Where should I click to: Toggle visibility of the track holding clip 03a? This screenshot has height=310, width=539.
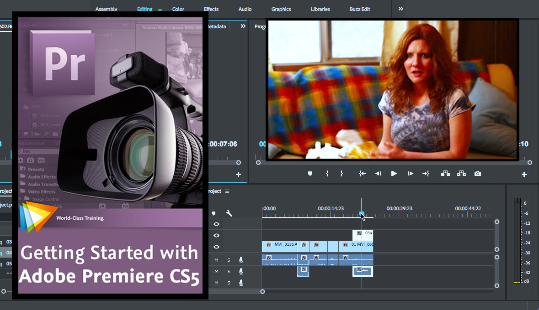[216, 235]
